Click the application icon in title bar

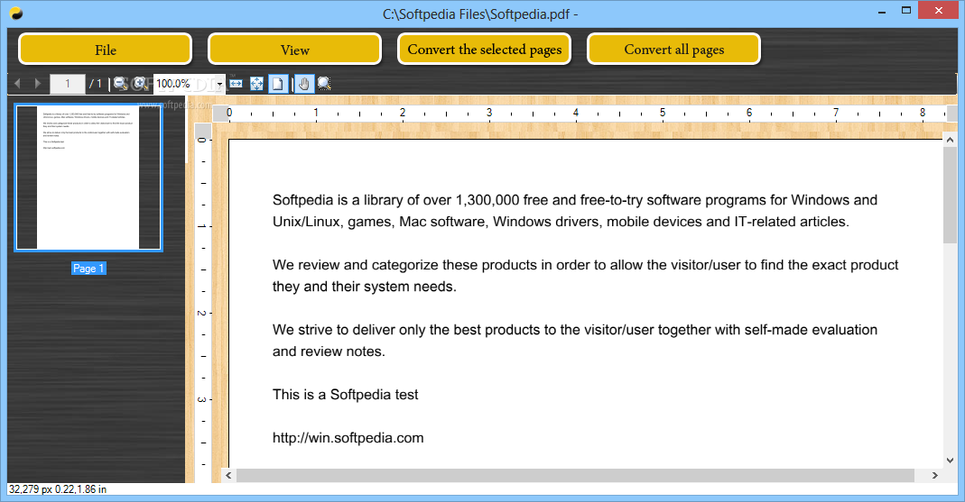point(16,14)
